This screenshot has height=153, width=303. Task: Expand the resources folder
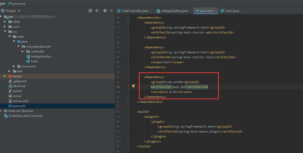click(14, 66)
